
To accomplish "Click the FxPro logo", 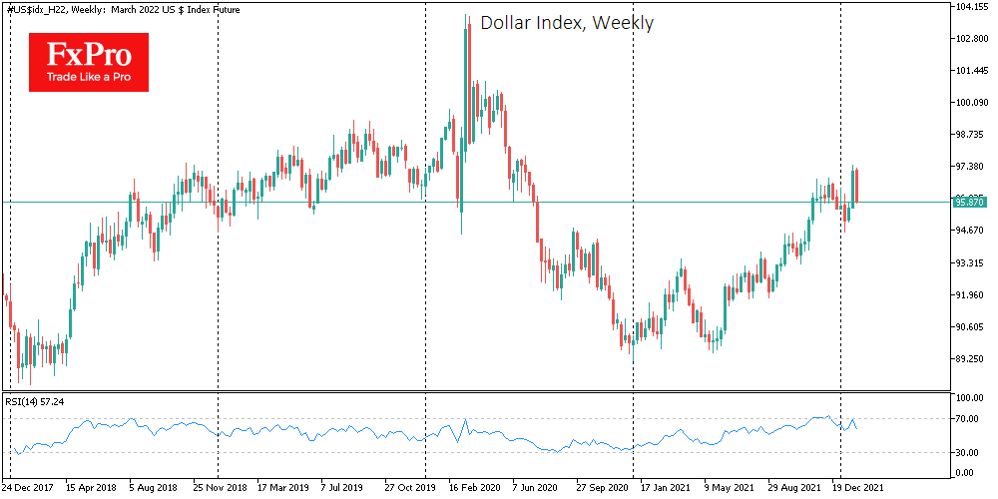I will [89, 62].
